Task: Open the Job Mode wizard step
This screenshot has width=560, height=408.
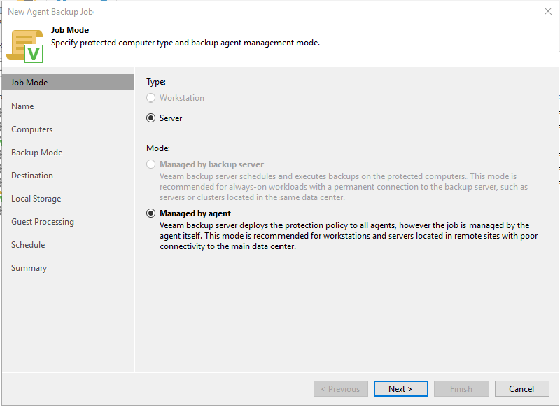Action: coord(68,83)
